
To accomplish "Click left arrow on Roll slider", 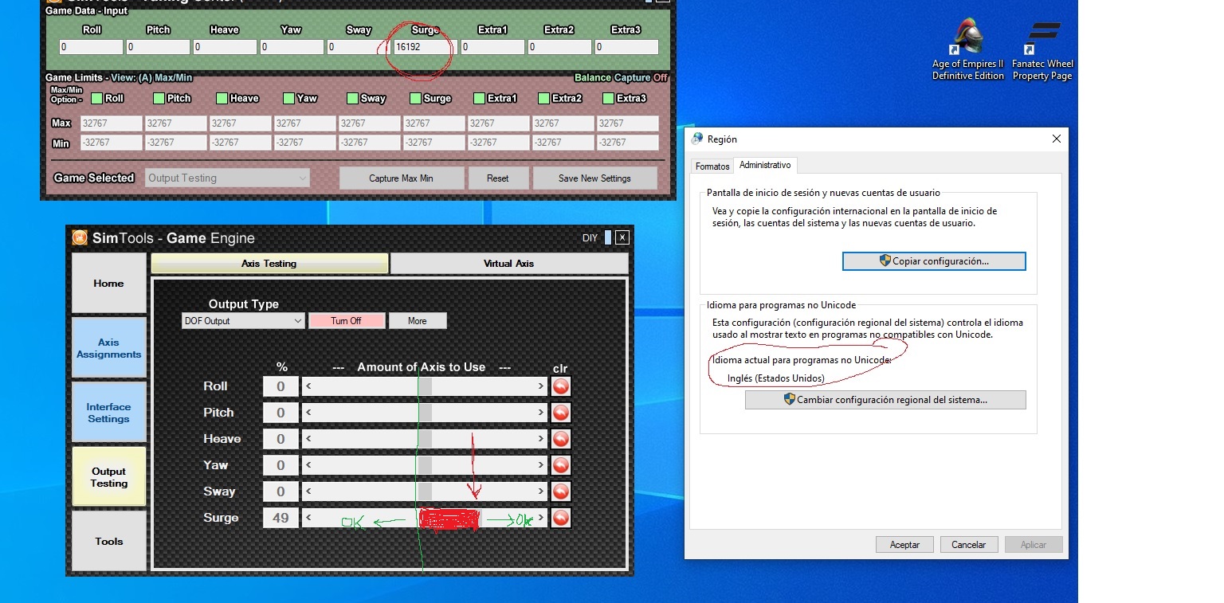I will 309,386.
